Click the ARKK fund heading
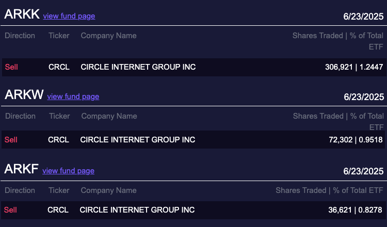 [22, 14]
